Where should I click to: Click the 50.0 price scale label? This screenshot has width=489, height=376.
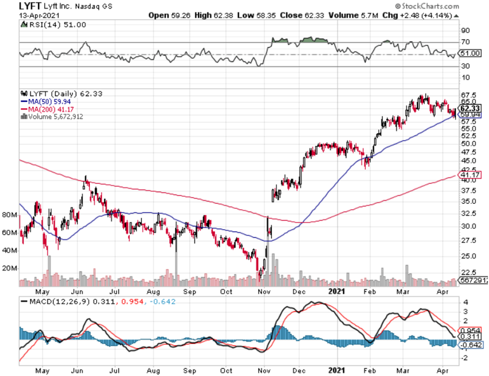tap(469, 144)
